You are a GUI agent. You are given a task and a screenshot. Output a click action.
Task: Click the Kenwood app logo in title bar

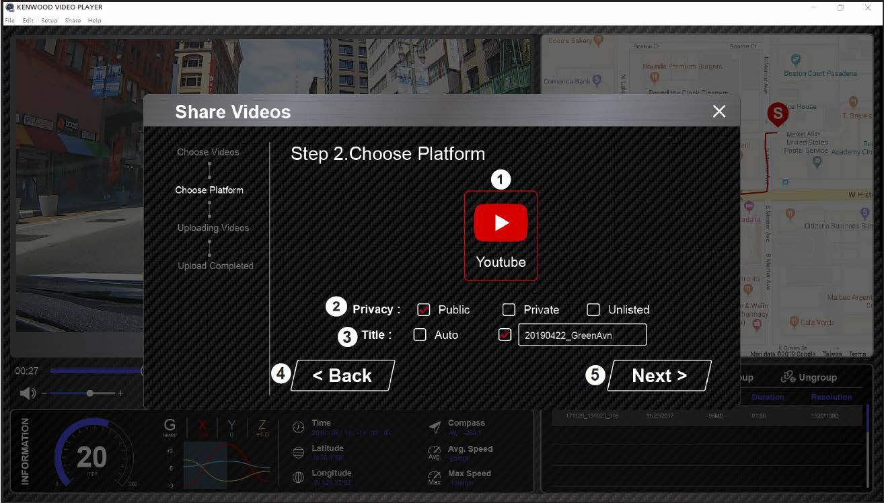coord(9,7)
